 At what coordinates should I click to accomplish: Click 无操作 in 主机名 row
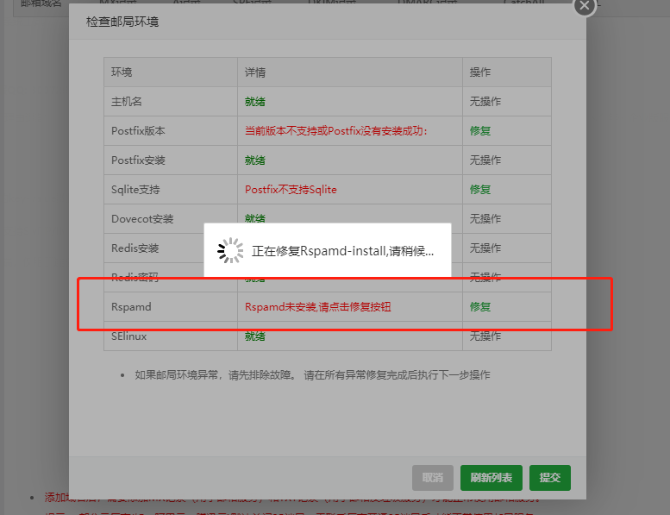coord(485,101)
